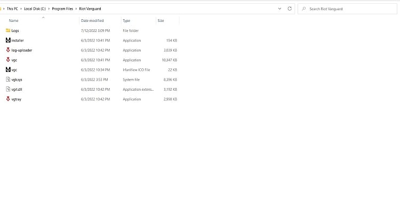Viewport: 400px width, 200px height.
Task: Sort by Name column header
Action: point(14,21)
